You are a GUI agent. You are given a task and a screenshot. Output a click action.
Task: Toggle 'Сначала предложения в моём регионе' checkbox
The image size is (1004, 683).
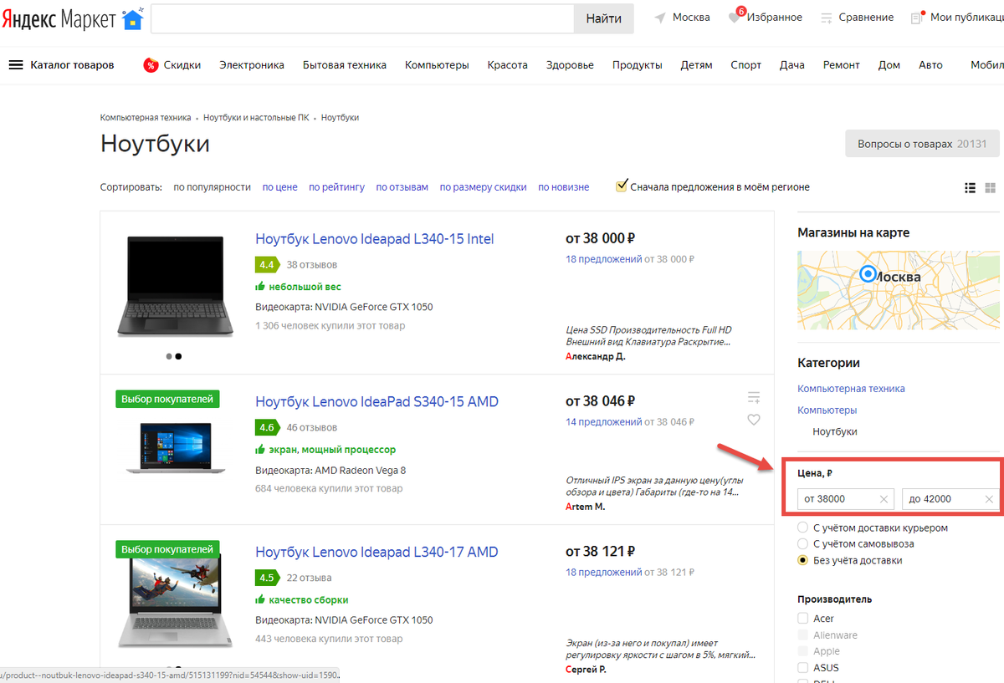(622, 186)
